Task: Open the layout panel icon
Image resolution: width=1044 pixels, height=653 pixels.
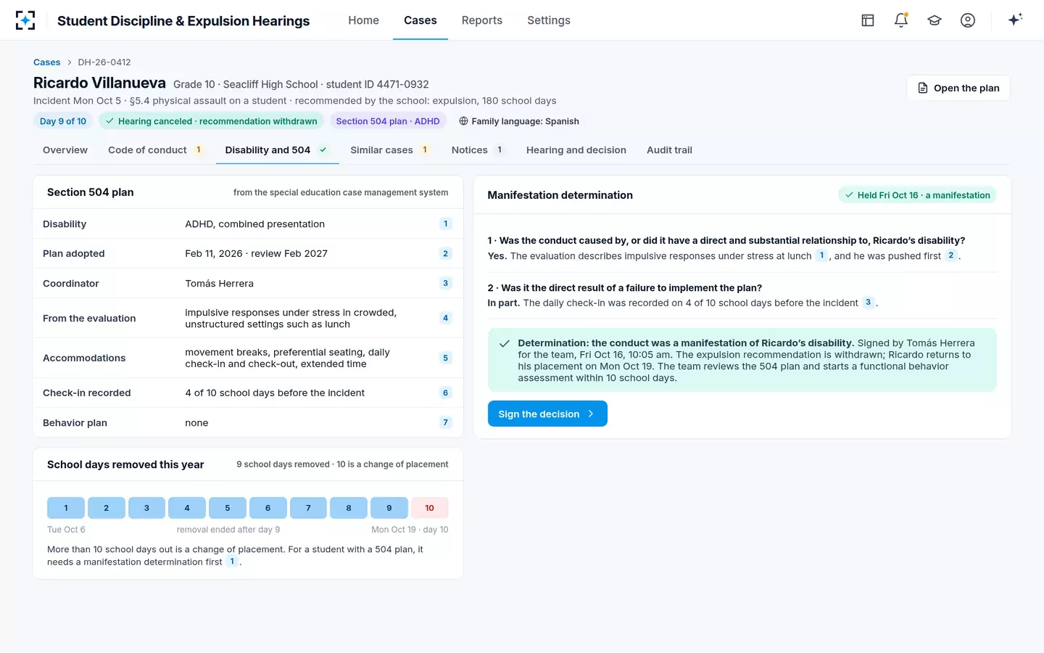Action: [x=868, y=20]
